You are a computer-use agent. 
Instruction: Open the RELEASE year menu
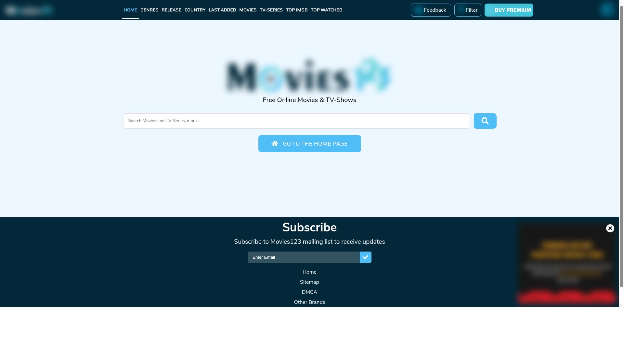tap(171, 10)
